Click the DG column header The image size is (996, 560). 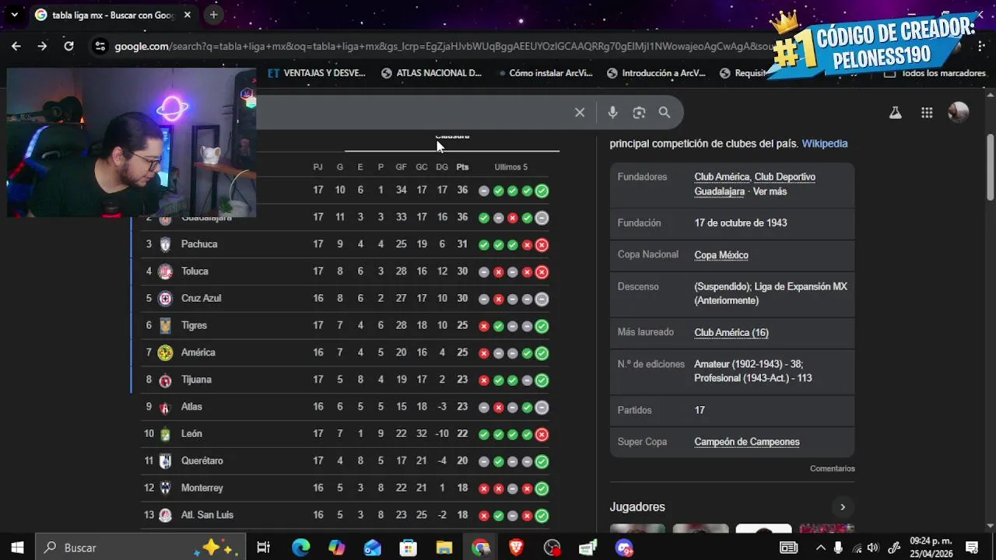[442, 167]
